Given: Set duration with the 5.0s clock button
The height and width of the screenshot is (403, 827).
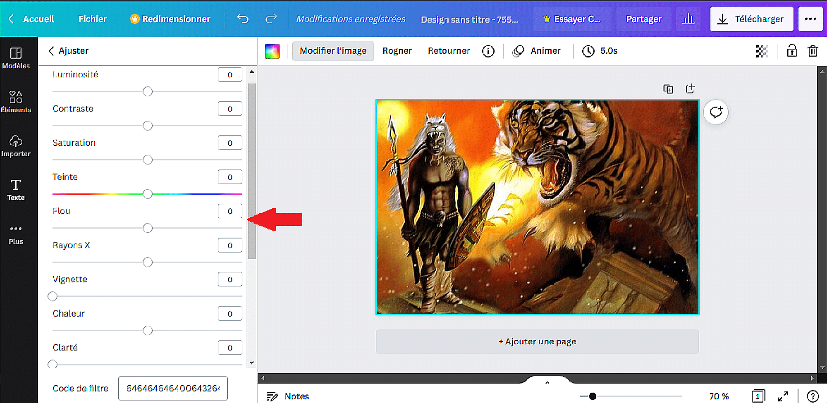Looking at the screenshot, I should pos(600,51).
